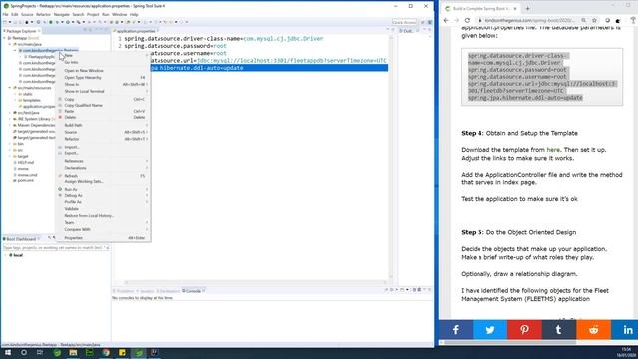Image resolution: width=638 pixels, height=359 pixels.
Task: Open a new browser tab
Action: (527, 8)
